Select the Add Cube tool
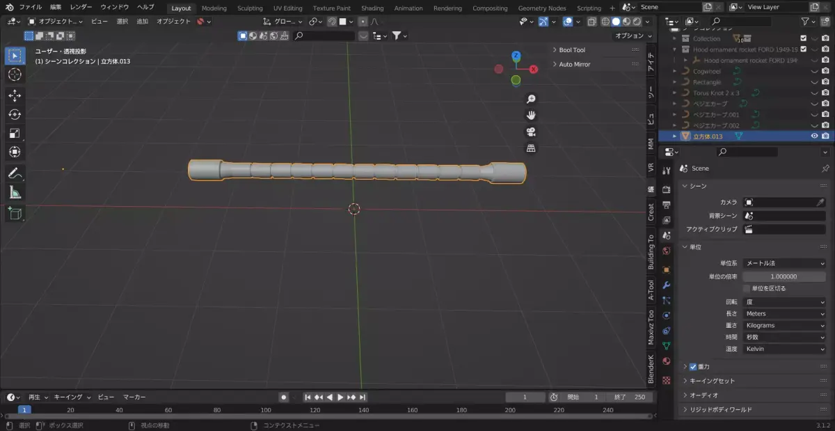 tap(15, 214)
